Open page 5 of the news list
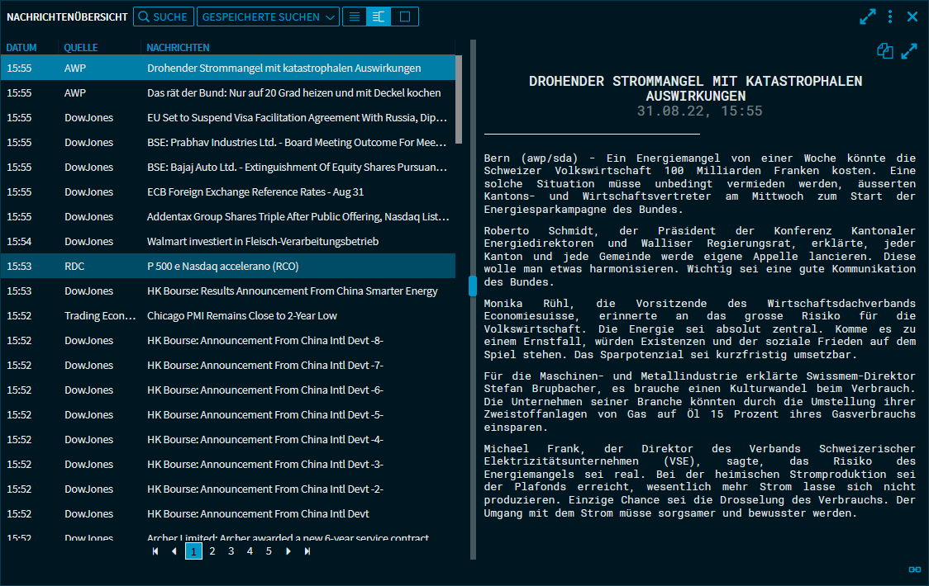The width and height of the screenshot is (929, 586). click(269, 551)
